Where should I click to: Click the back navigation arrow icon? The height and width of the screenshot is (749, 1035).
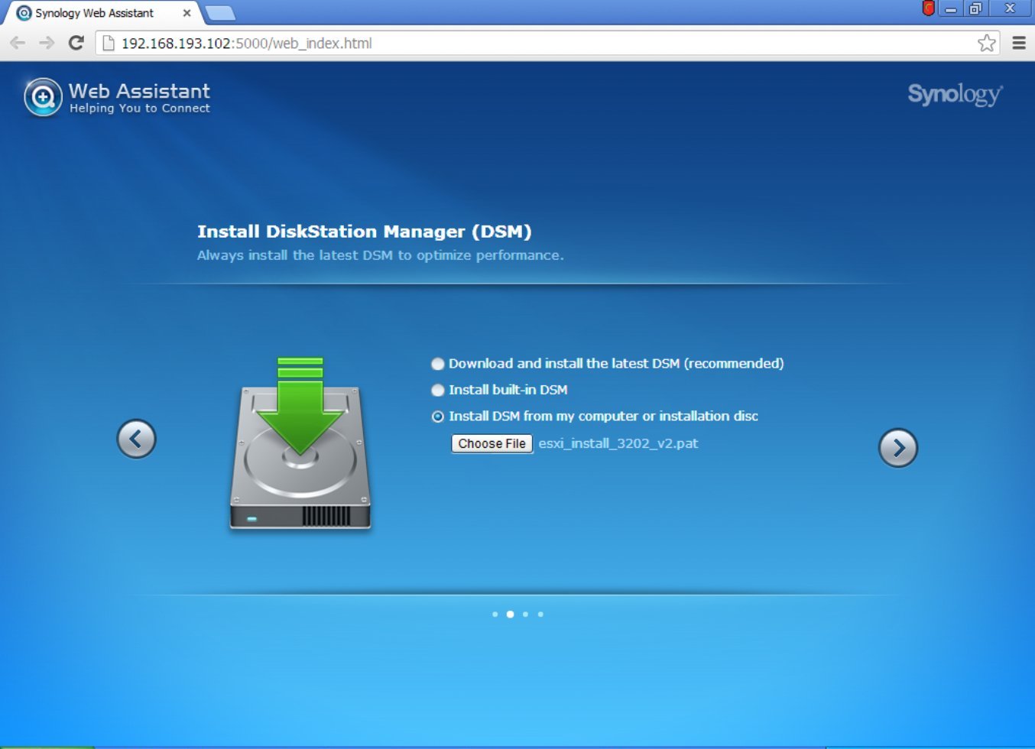(17, 44)
